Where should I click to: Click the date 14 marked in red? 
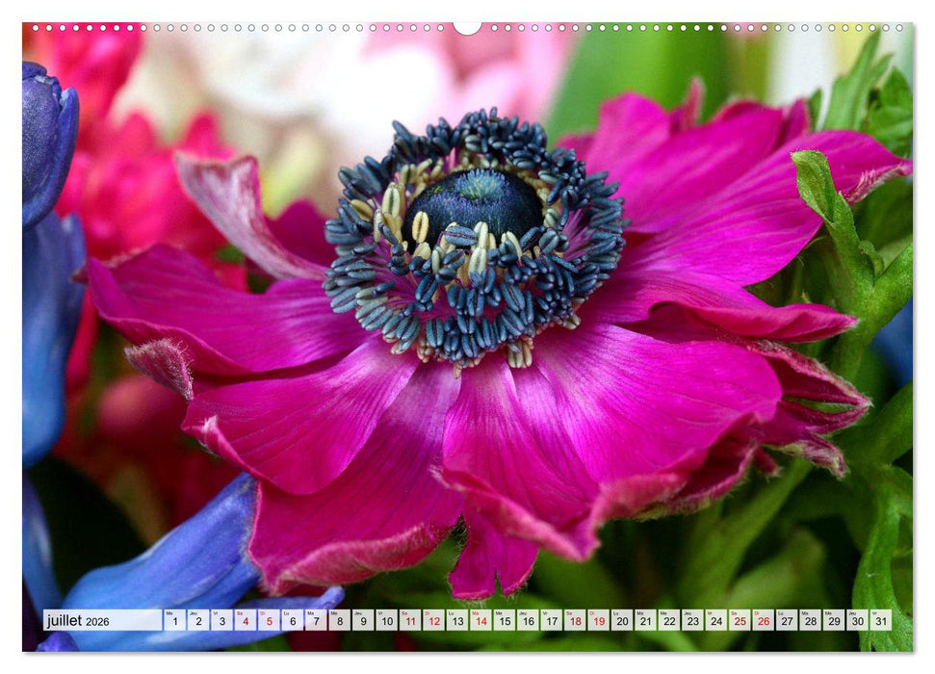[x=480, y=622]
